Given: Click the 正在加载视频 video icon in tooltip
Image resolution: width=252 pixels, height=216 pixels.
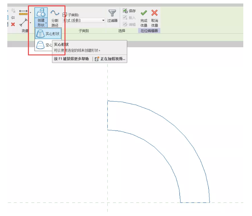Looking at the screenshot, I should pyautogui.click(x=97, y=59).
